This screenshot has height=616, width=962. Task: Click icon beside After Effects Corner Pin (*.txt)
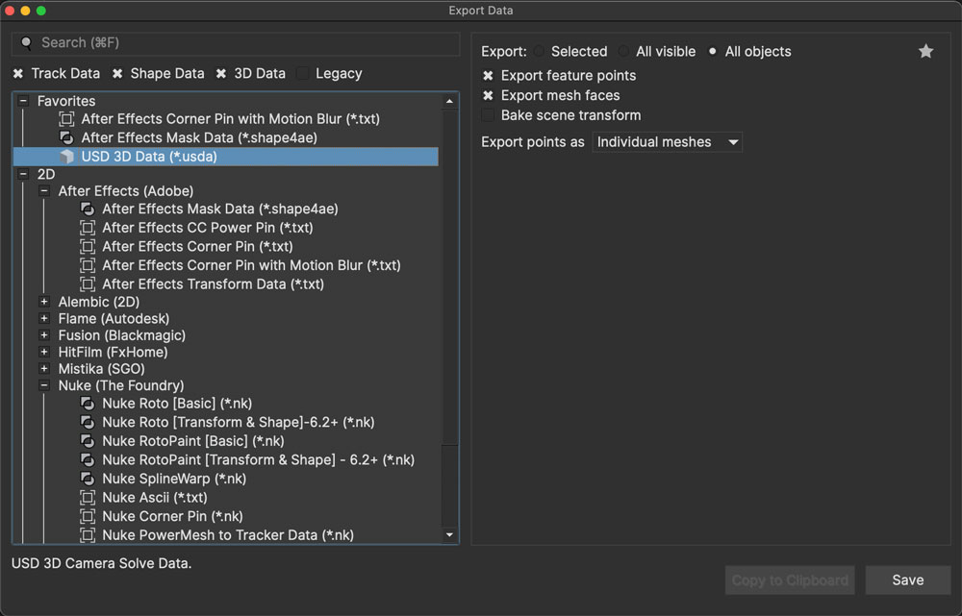pos(88,246)
